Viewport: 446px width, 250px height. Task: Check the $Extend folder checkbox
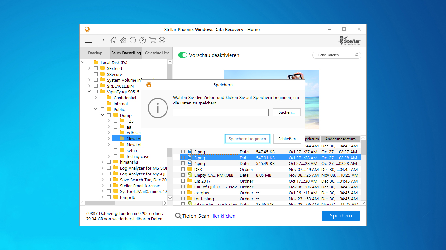click(96, 68)
